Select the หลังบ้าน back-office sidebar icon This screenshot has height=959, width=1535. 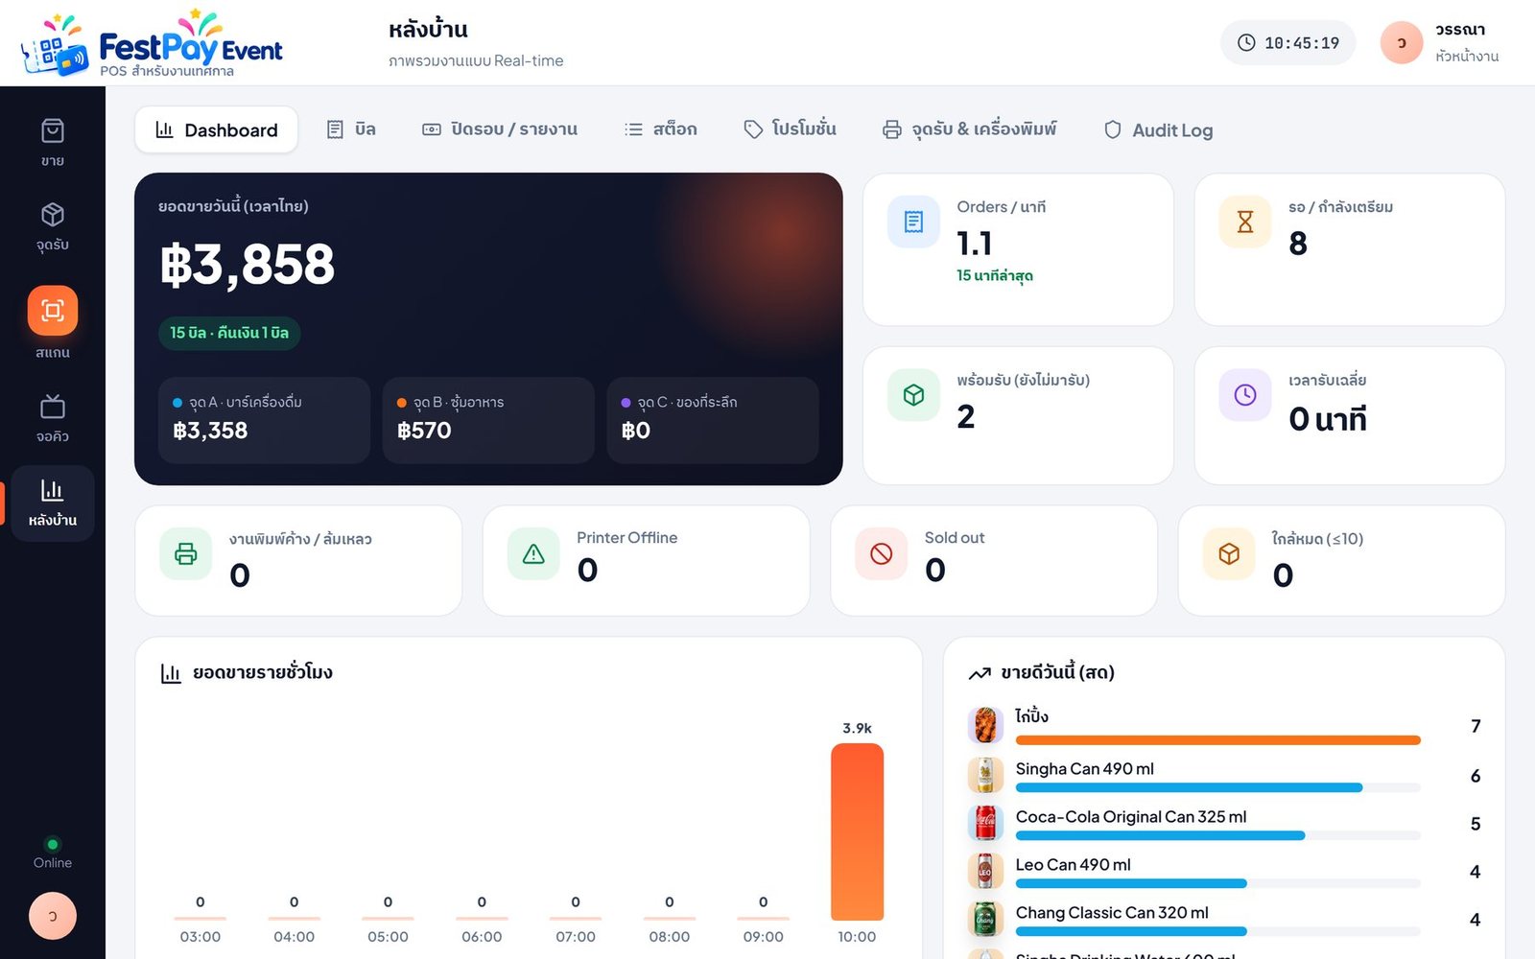click(53, 503)
